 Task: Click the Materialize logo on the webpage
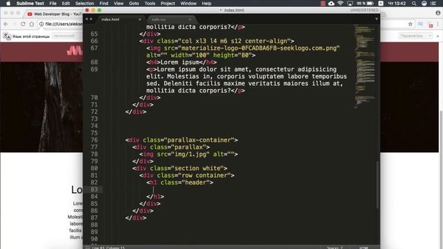[74, 50]
